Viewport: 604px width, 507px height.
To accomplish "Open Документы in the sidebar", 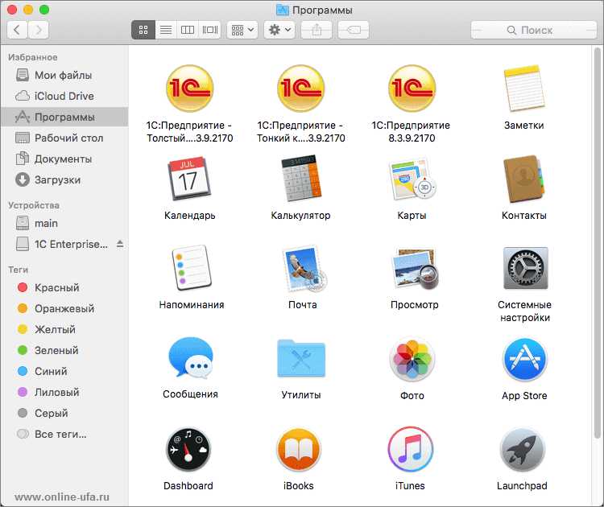I will tap(64, 159).
